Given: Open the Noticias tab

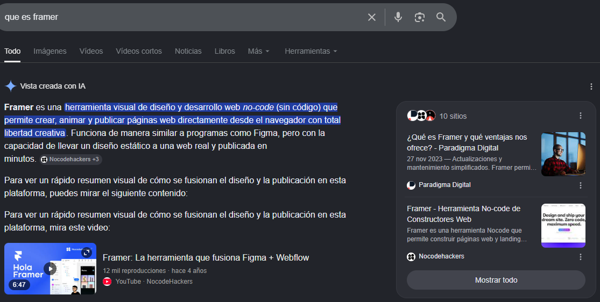Looking at the screenshot, I should [188, 51].
